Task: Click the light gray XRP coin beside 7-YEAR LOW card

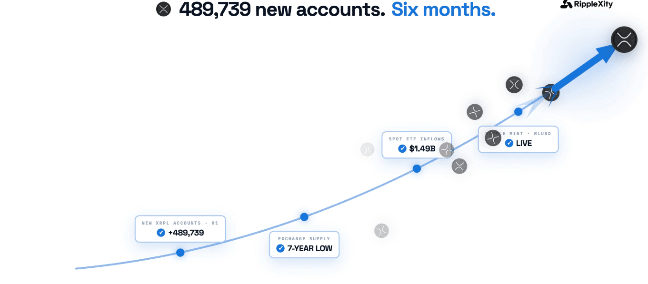Action: point(381,231)
